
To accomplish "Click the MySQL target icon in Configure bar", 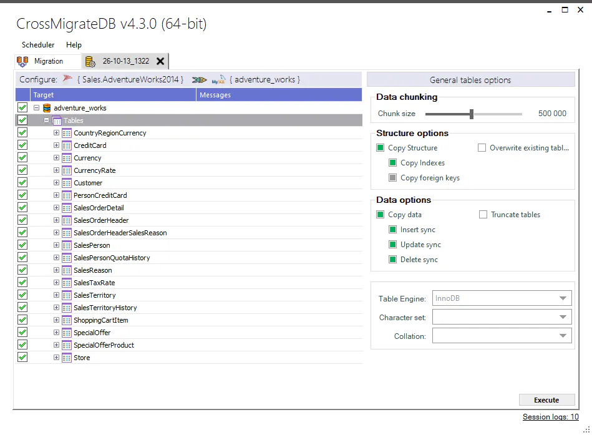I will pos(218,80).
